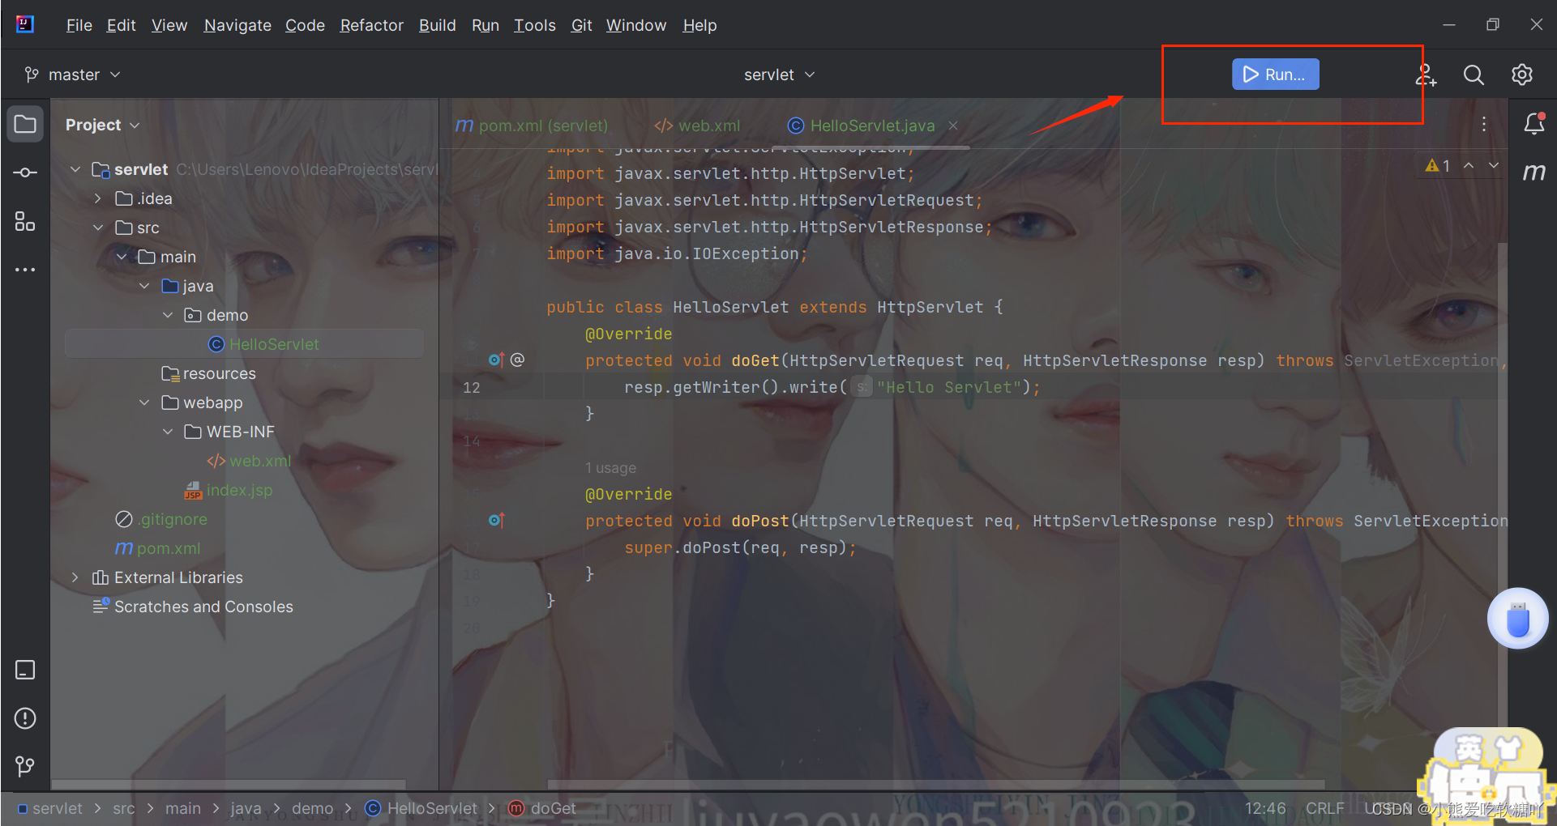
Task: Collapse the src folder
Action: [x=98, y=228]
